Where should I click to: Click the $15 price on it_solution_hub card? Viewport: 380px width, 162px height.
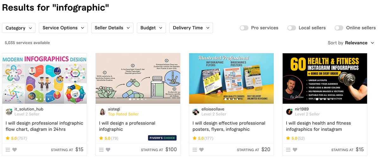[79, 149]
